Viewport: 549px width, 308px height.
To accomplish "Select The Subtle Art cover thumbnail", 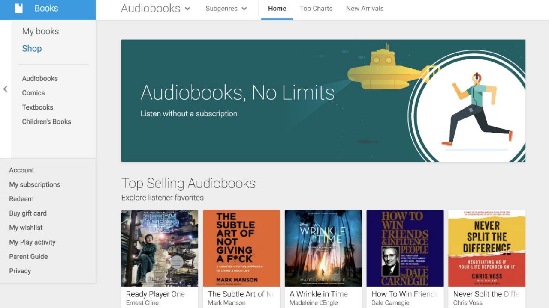I will pos(241,248).
